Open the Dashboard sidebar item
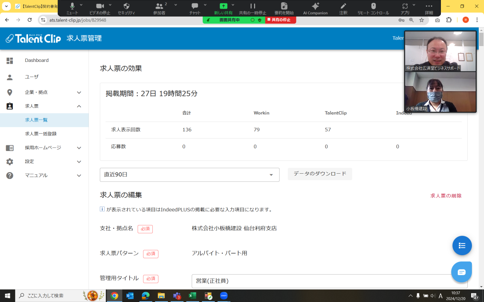The image size is (484, 302). coord(44,60)
